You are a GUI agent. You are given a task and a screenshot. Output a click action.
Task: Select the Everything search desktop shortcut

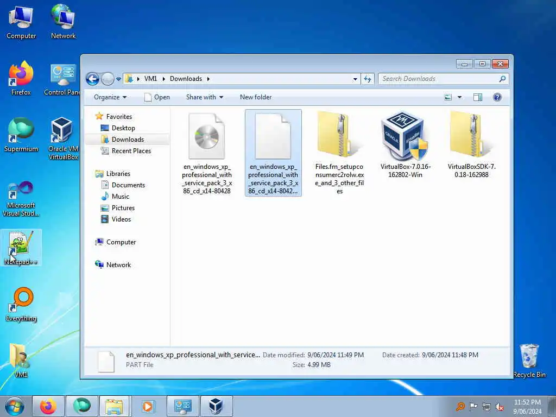click(x=21, y=305)
